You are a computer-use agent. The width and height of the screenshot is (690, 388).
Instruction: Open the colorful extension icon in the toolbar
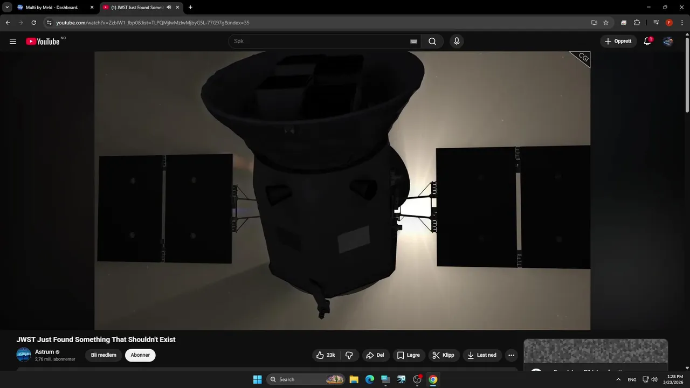(x=624, y=23)
